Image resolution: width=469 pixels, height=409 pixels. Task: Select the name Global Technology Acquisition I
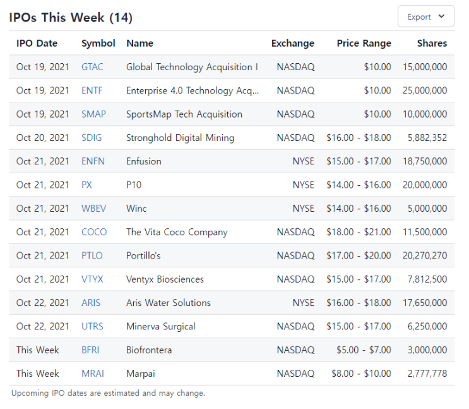[x=192, y=67]
